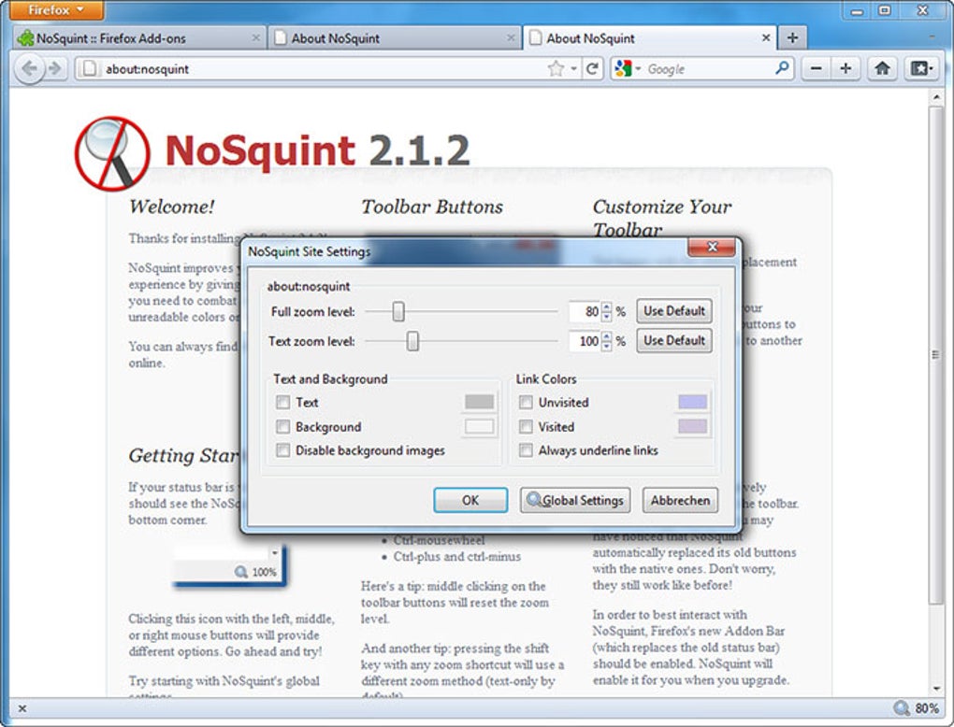Click the page icon in the address bar
This screenshot has width=954, height=727.
90,69
